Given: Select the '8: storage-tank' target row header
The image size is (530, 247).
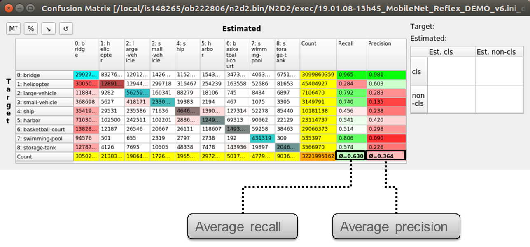Looking at the screenshot, I should point(44,147).
